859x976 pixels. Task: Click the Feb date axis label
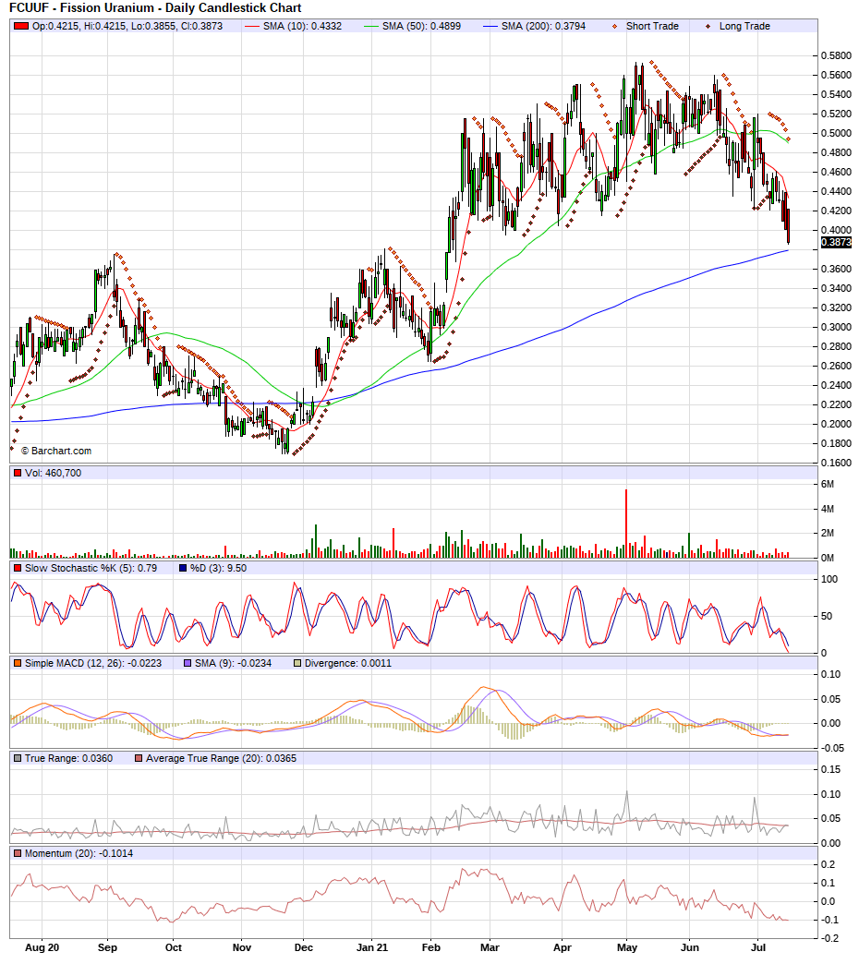(x=430, y=948)
